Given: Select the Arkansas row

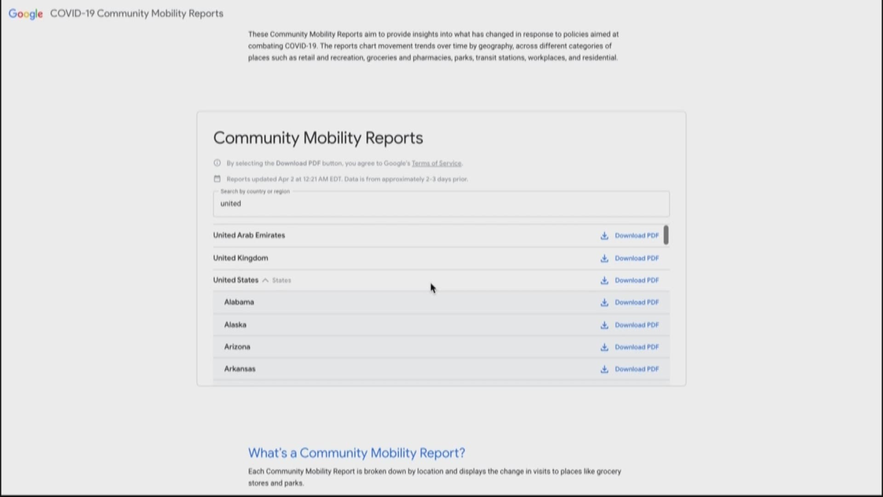Looking at the screenshot, I should tap(240, 369).
